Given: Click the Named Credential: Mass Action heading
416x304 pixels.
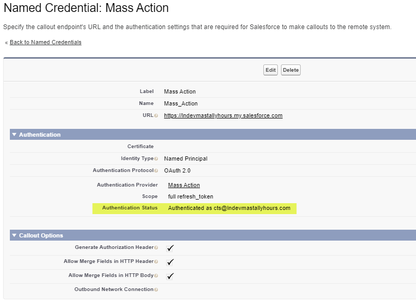Looking at the screenshot, I should point(86,8).
